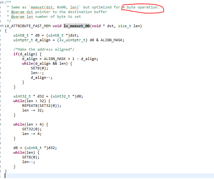Click the "if(d_align) {" statement
214x179 pixels.
[27, 54]
